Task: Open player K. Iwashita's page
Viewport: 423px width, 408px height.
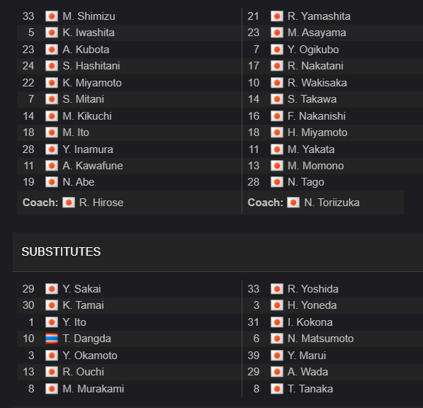Action: [89, 33]
